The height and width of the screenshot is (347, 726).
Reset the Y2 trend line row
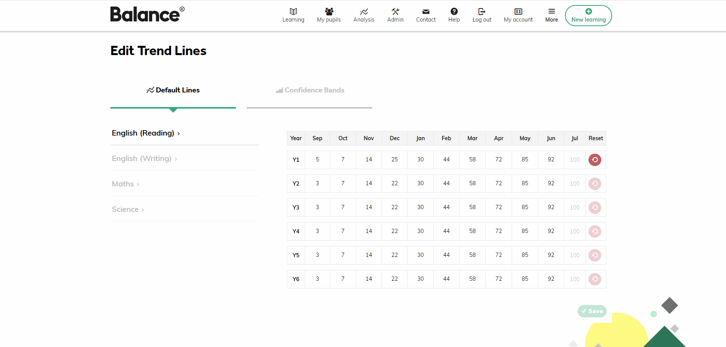tap(595, 184)
